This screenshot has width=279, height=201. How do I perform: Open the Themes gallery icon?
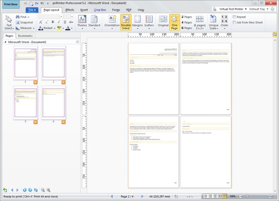(82, 19)
